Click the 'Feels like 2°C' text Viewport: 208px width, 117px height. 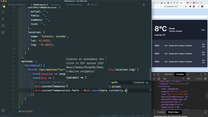click(x=160, y=35)
